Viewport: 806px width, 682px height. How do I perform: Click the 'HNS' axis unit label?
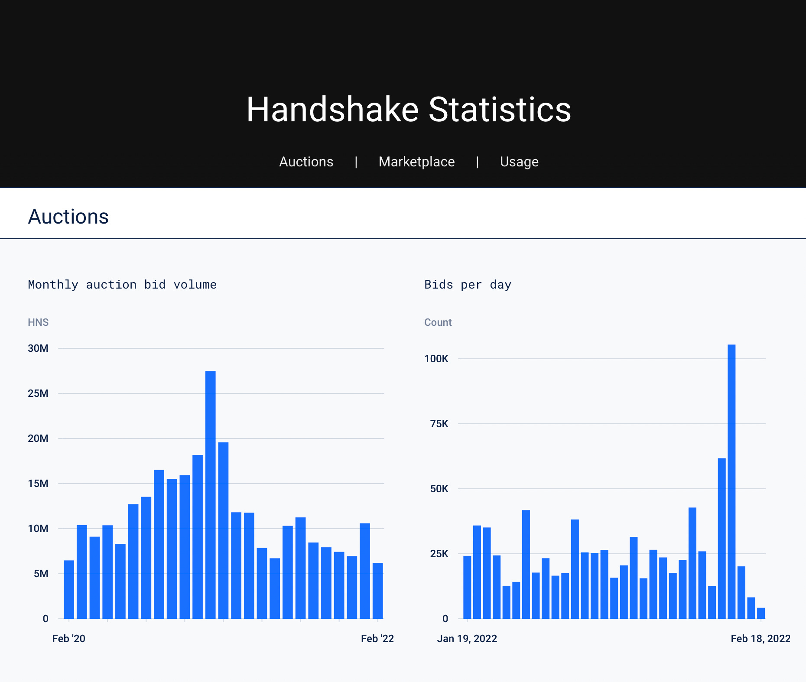pyautogui.click(x=38, y=322)
